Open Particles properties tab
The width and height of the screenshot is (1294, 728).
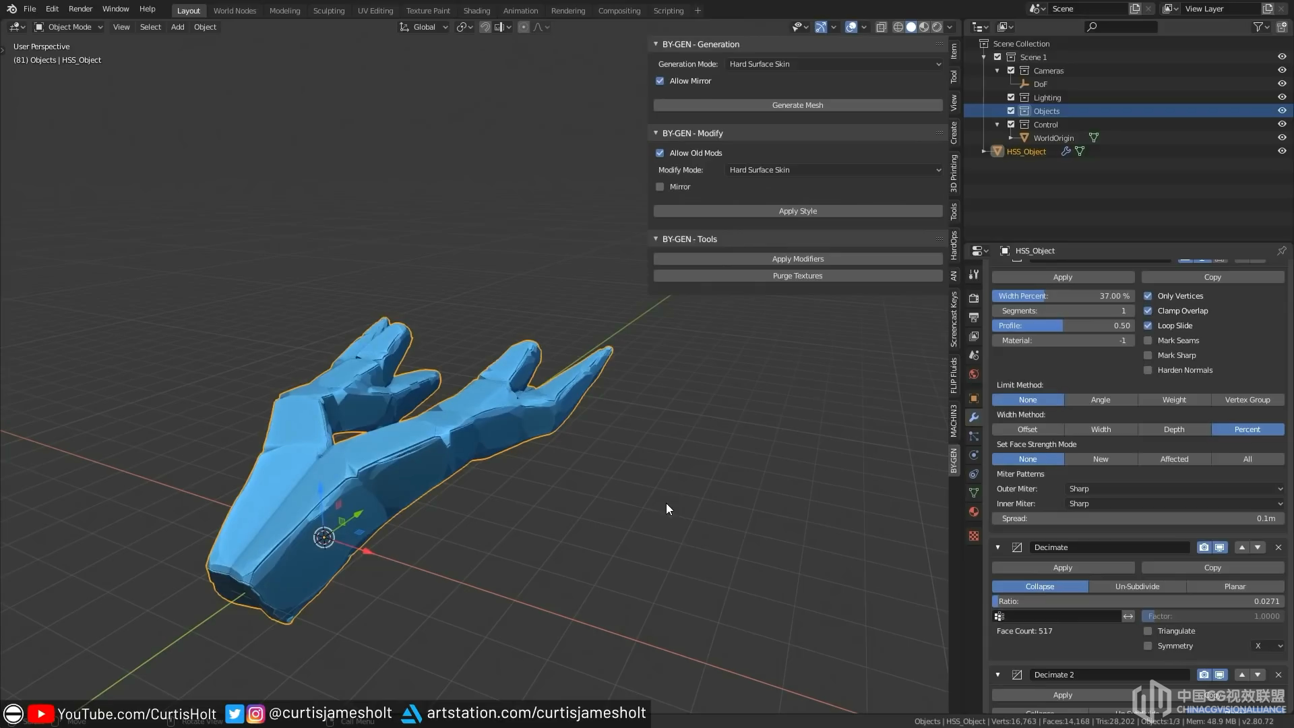[974, 436]
